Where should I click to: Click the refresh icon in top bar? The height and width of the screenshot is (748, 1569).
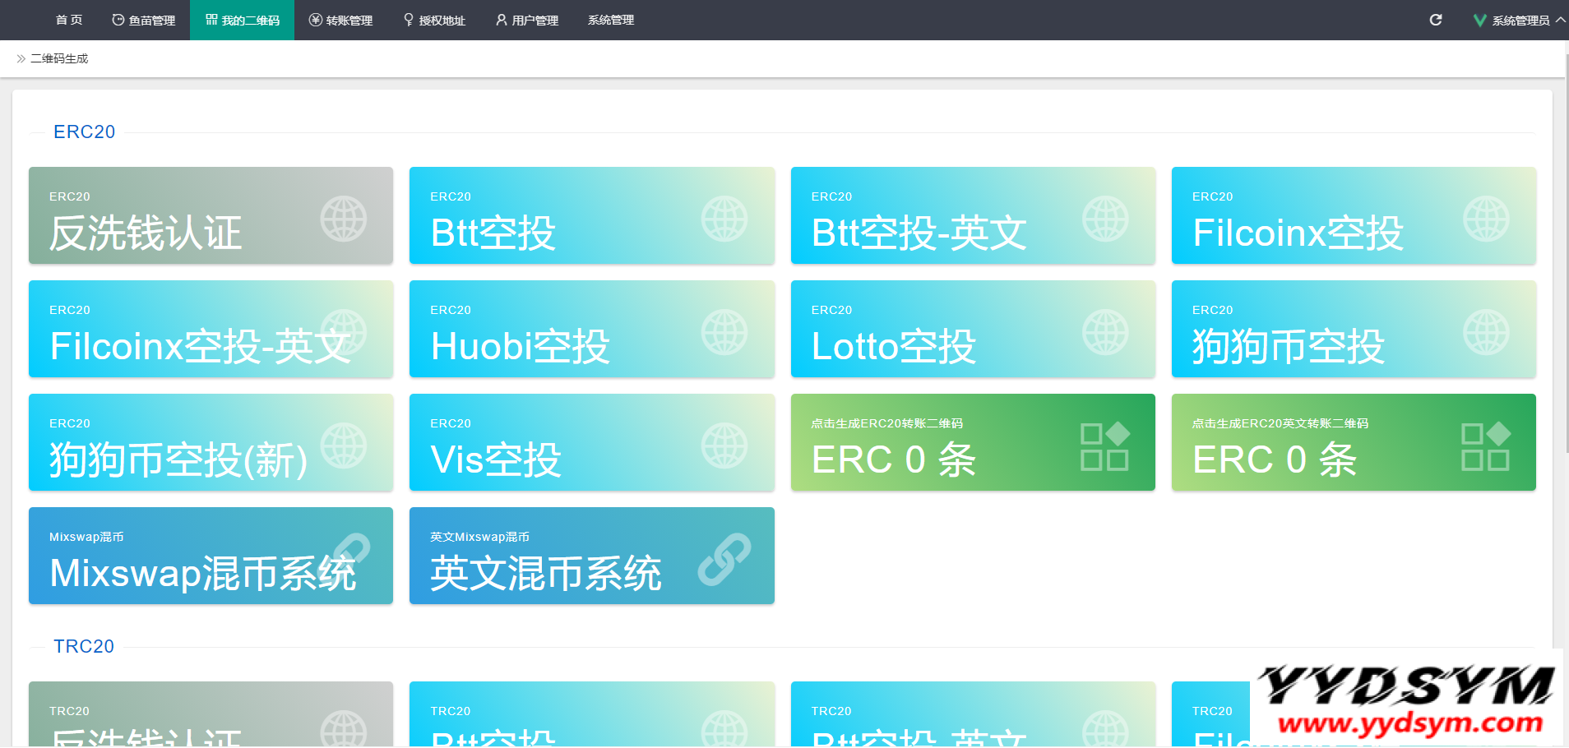tap(1436, 20)
